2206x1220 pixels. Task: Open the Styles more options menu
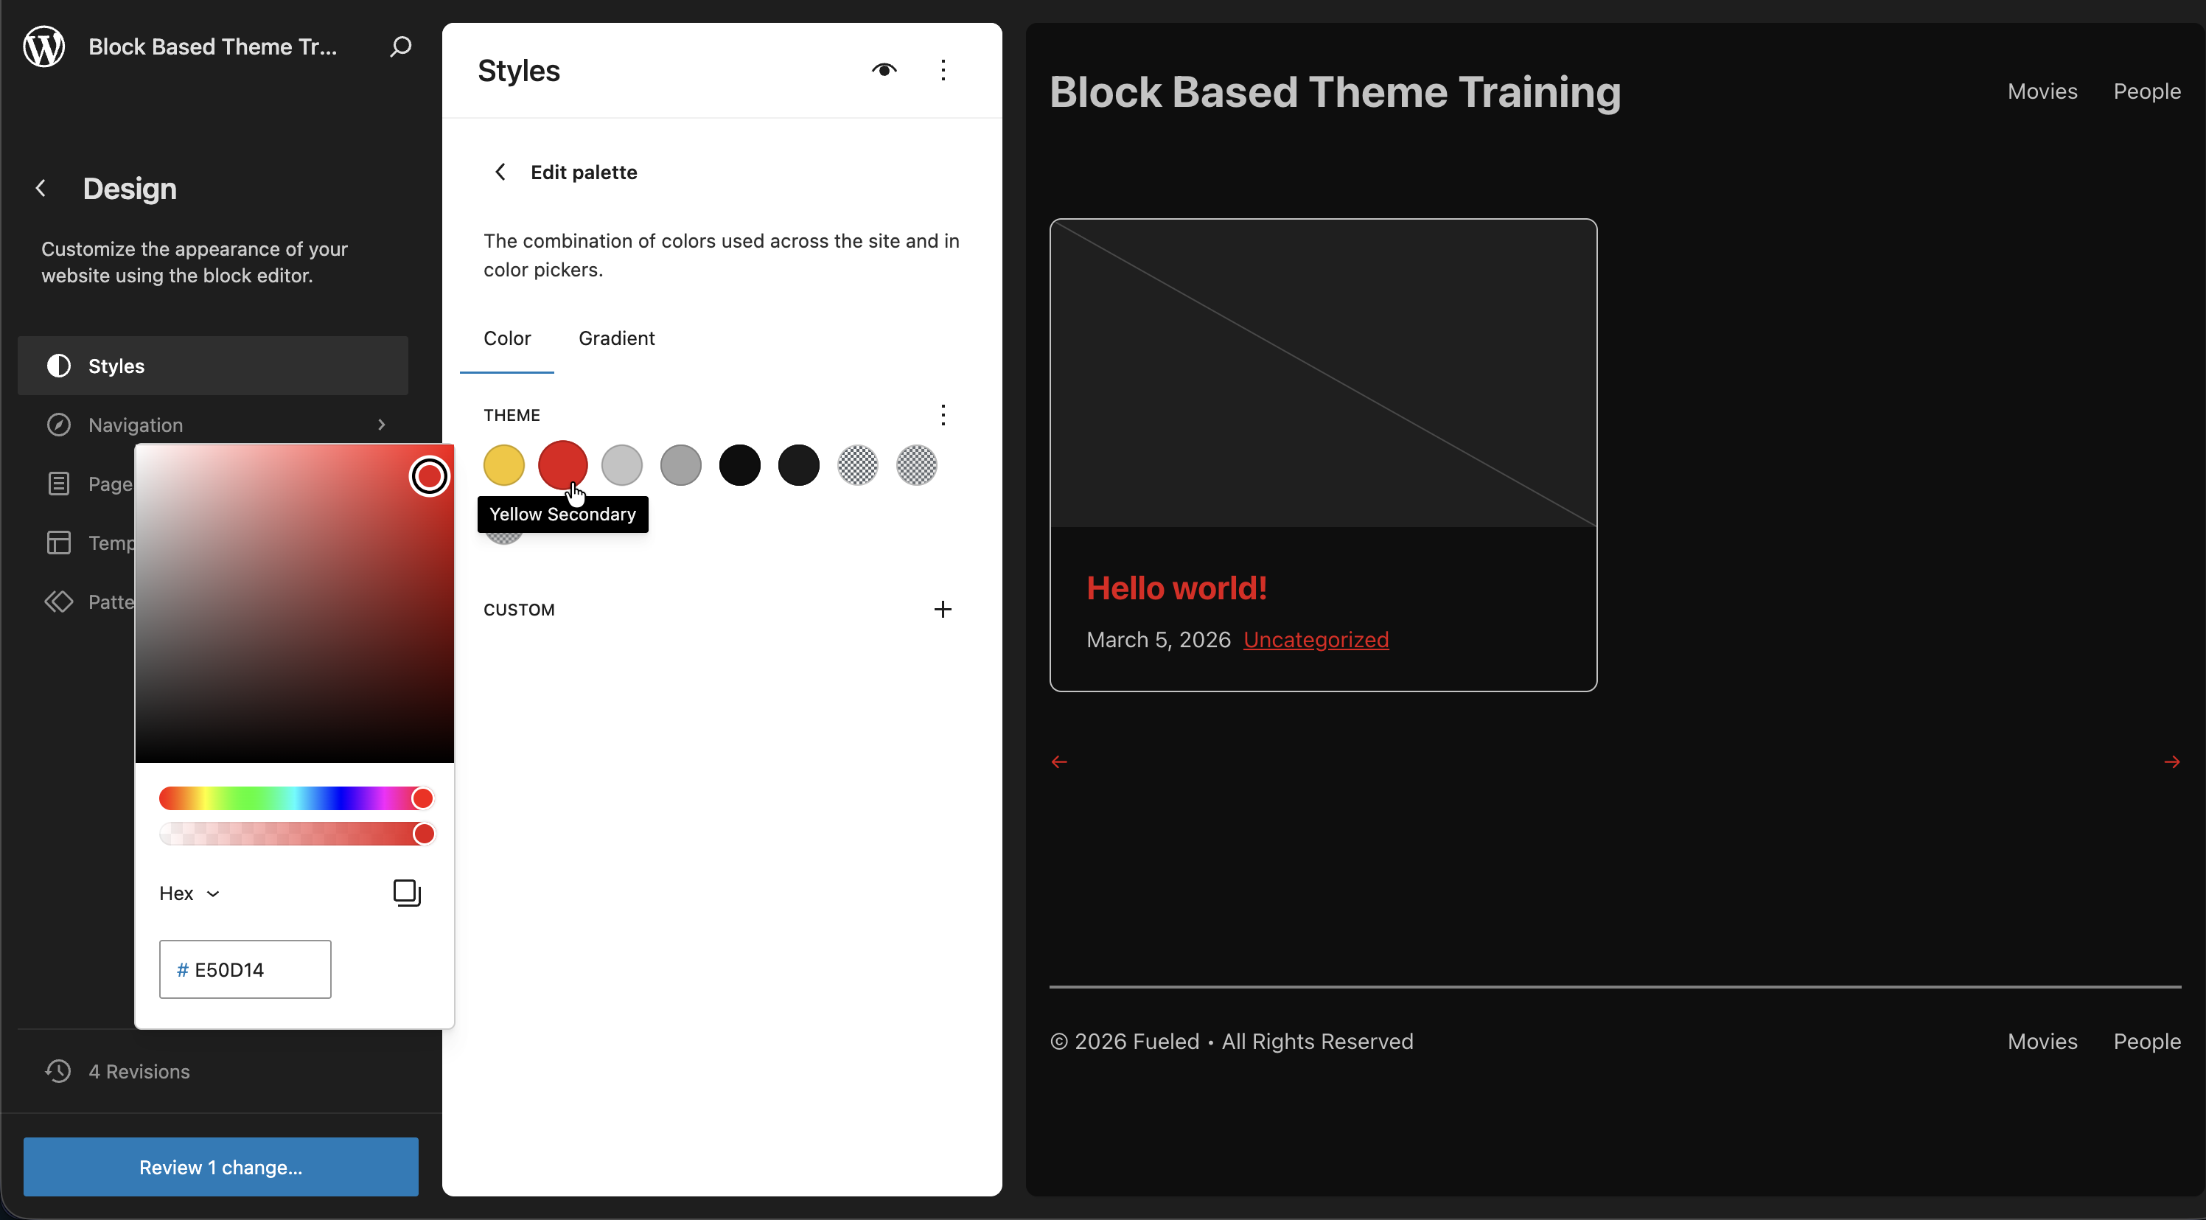(x=943, y=69)
